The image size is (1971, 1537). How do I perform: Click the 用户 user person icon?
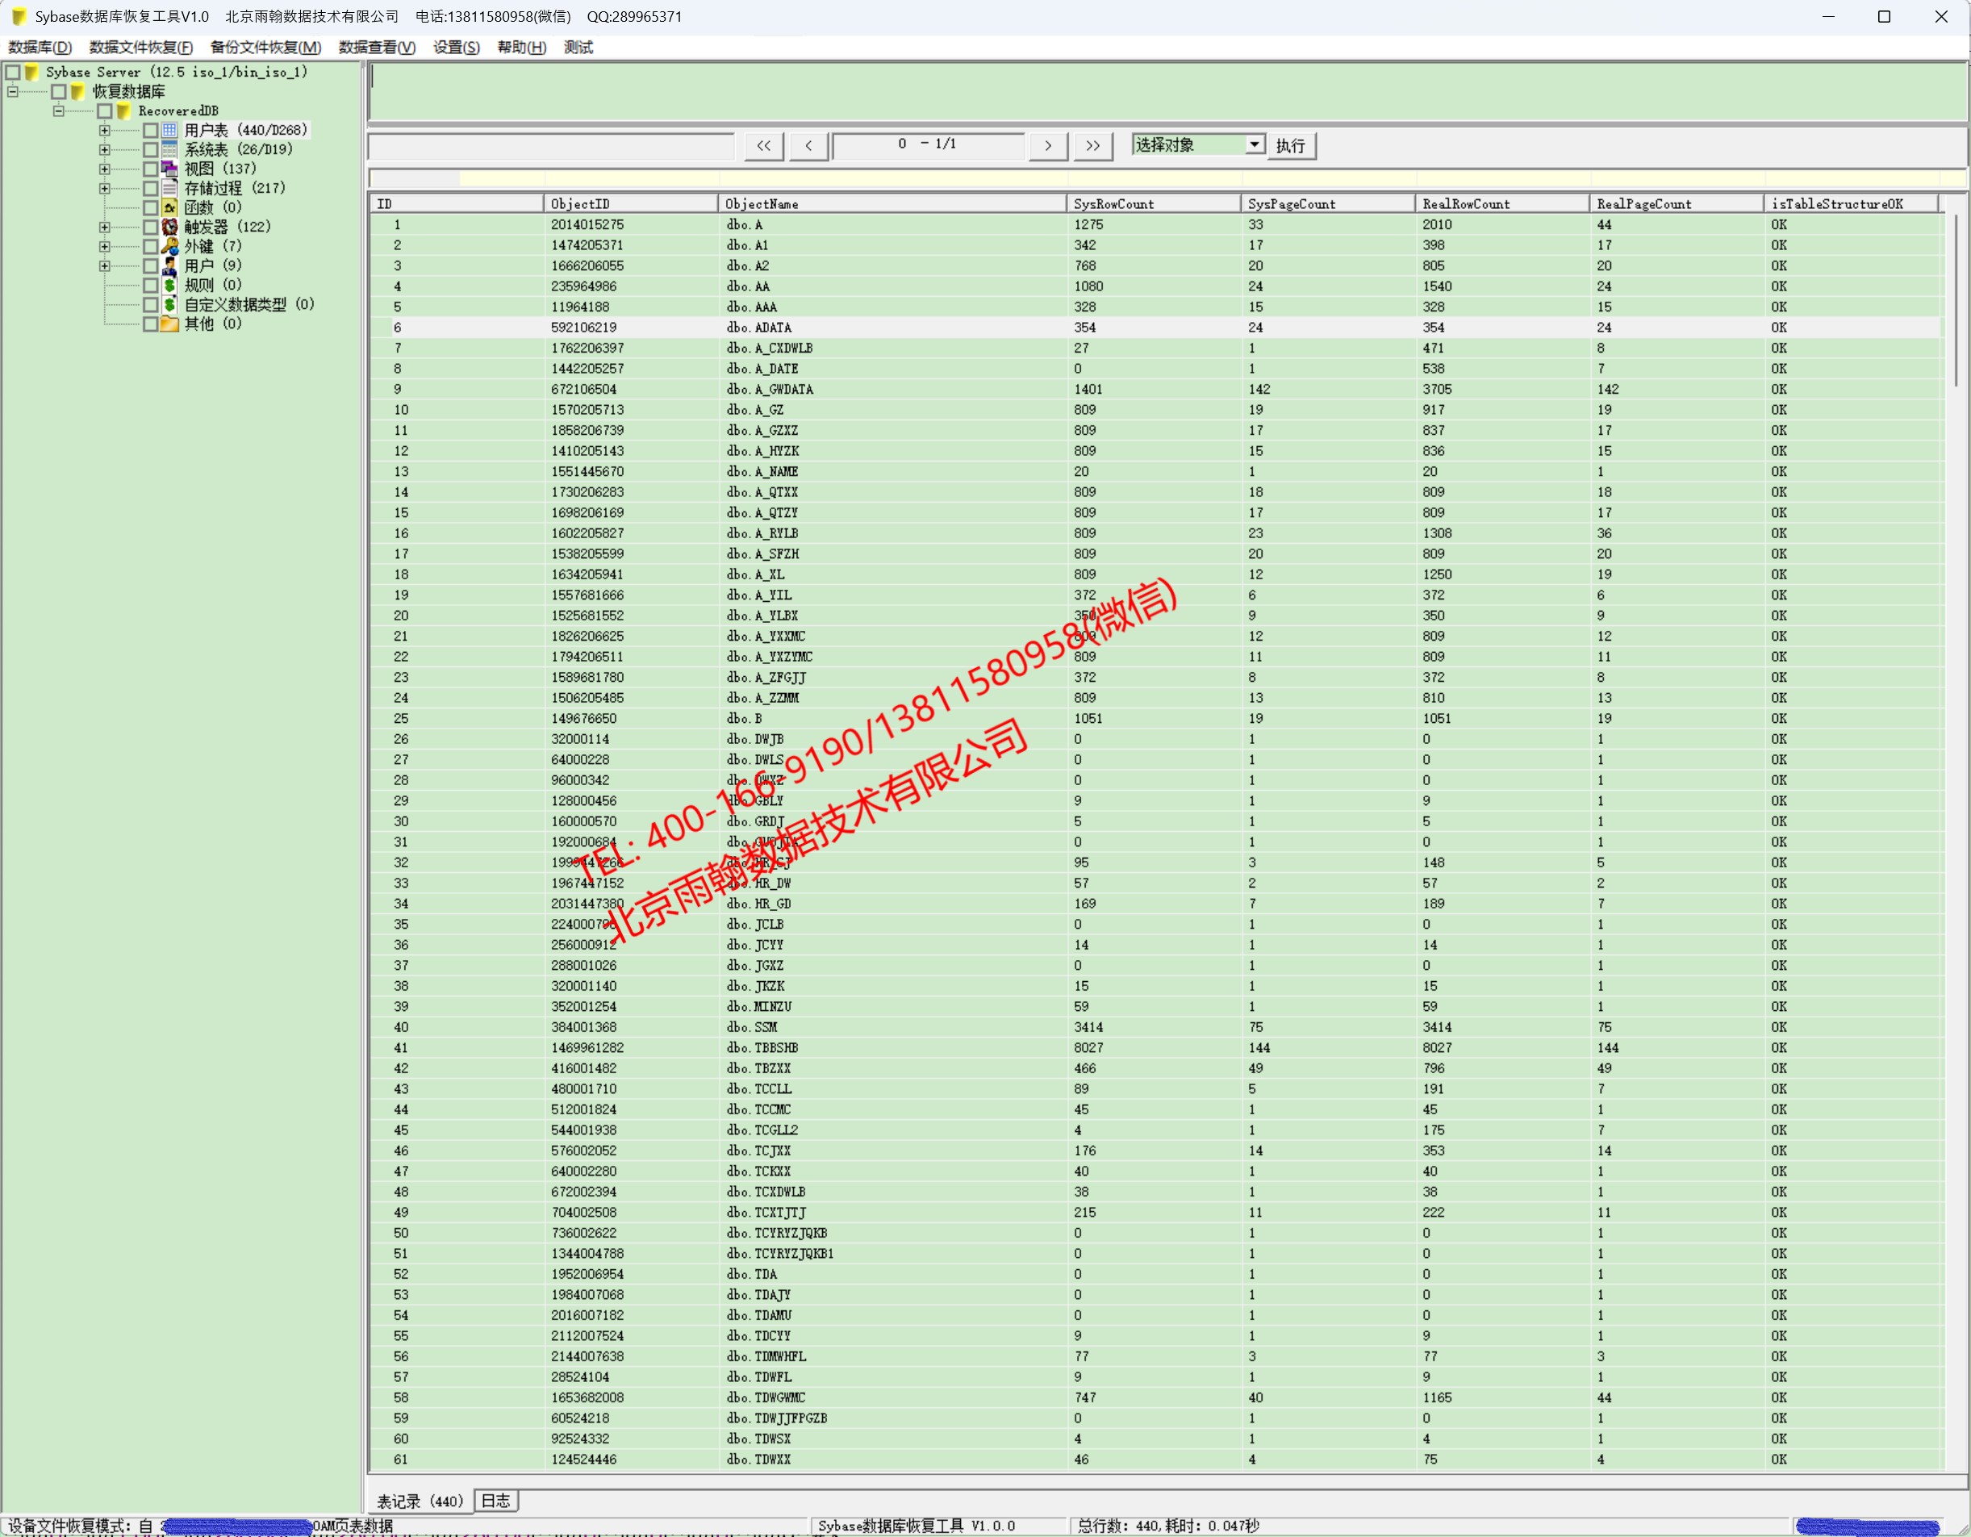[x=169, y=265]
